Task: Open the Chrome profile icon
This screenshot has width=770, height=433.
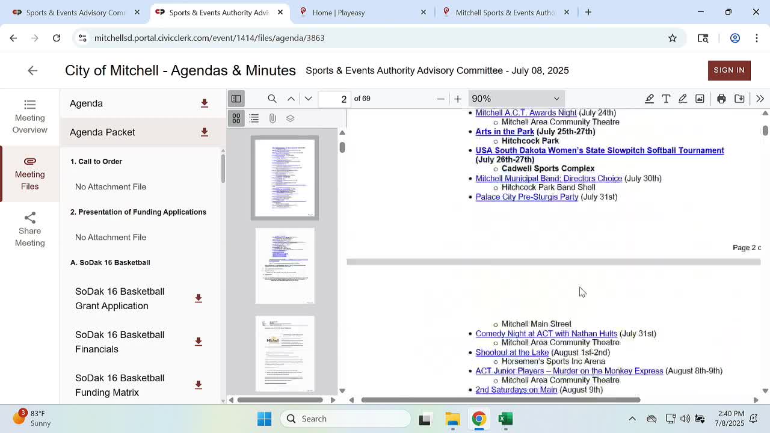Action: click(x=735, y=38)
